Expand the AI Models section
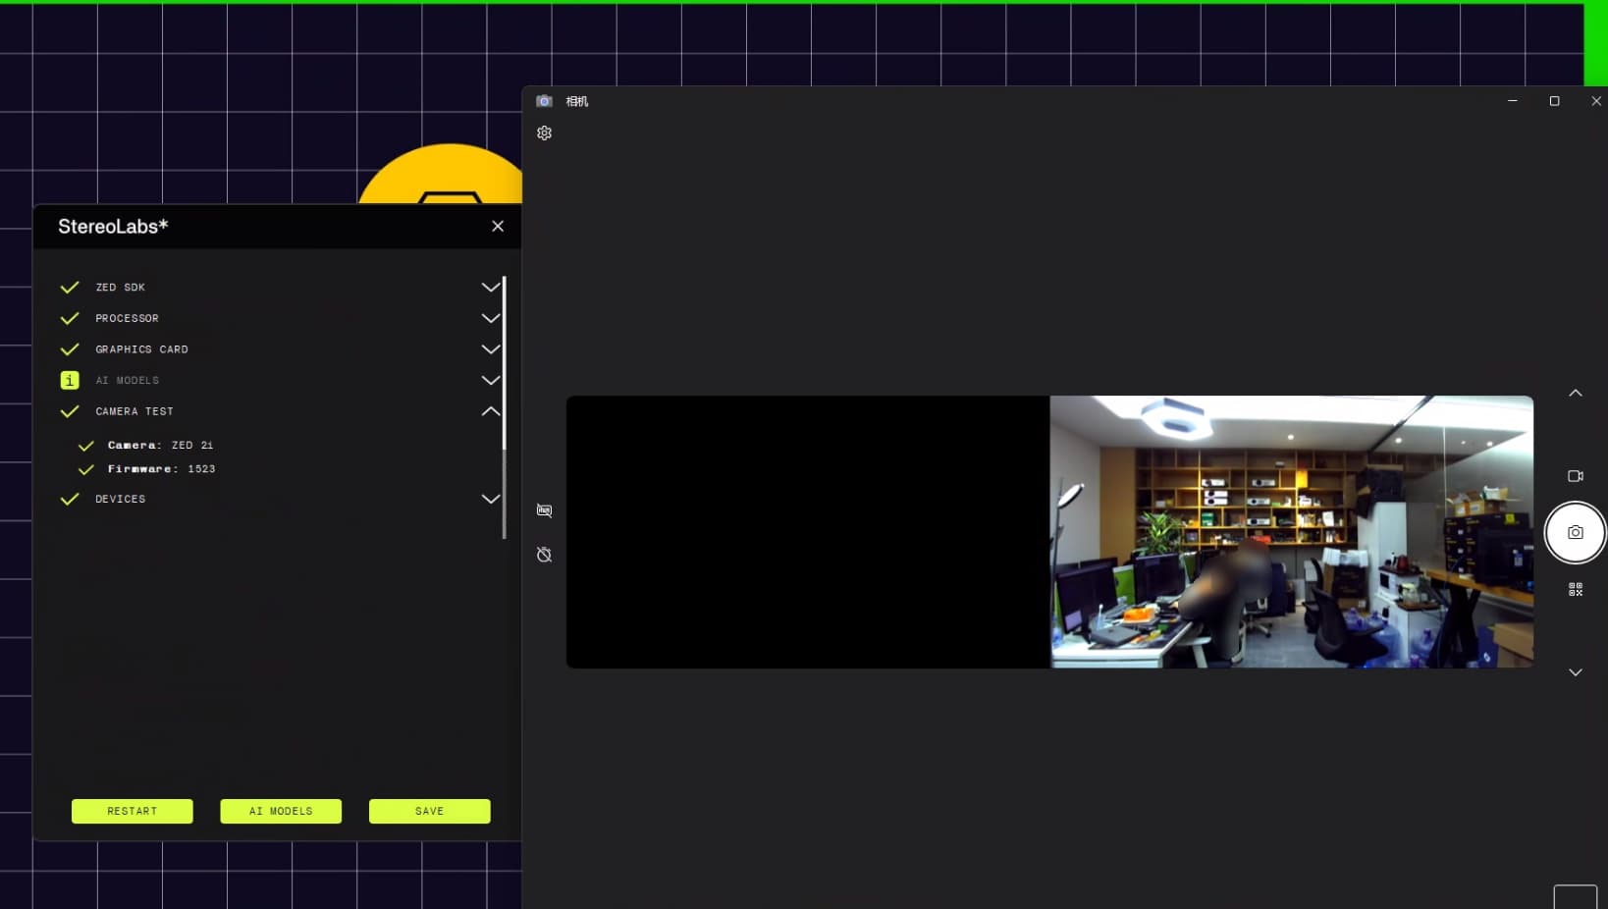Viewport: 1608px width, 909px height. pyautogui.click(x=490, y=380)
